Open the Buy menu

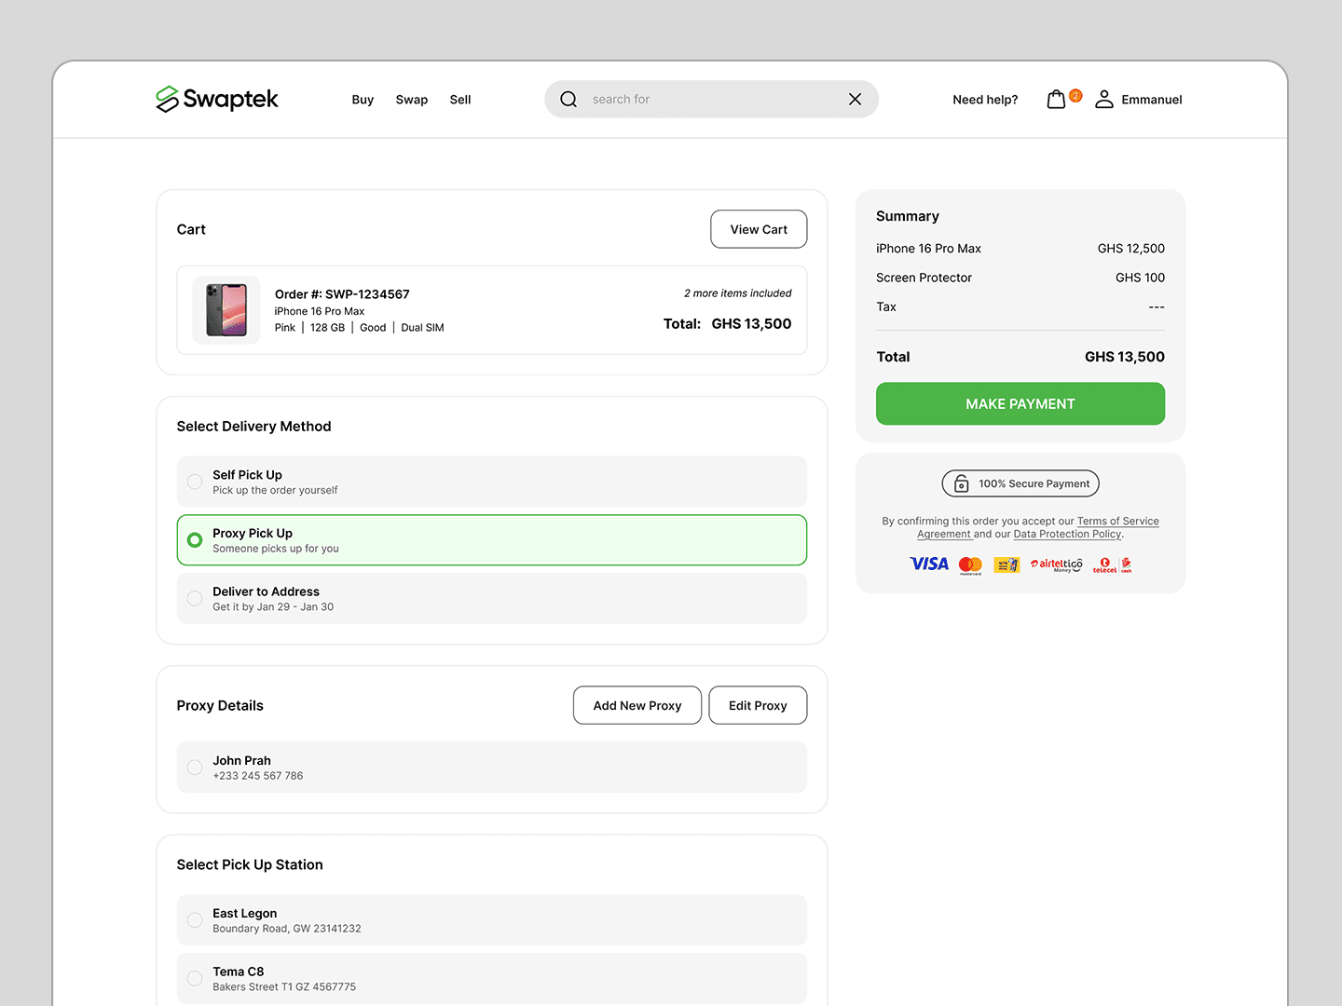(363, 100)
